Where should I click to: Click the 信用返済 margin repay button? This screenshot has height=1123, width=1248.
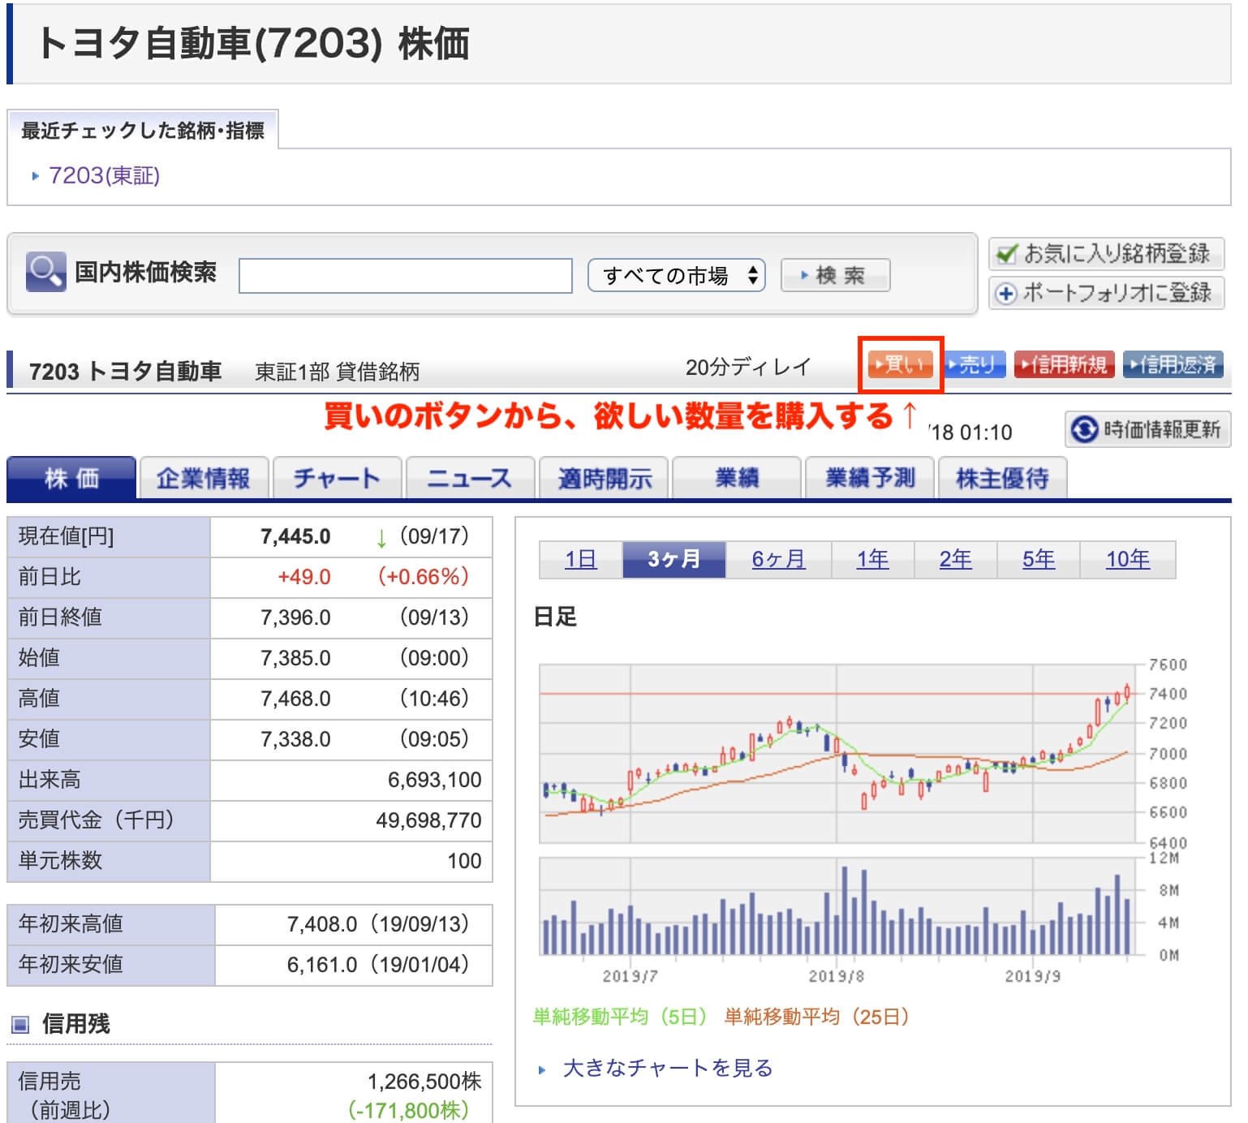pyautogui.click(x=1173, y=364)
